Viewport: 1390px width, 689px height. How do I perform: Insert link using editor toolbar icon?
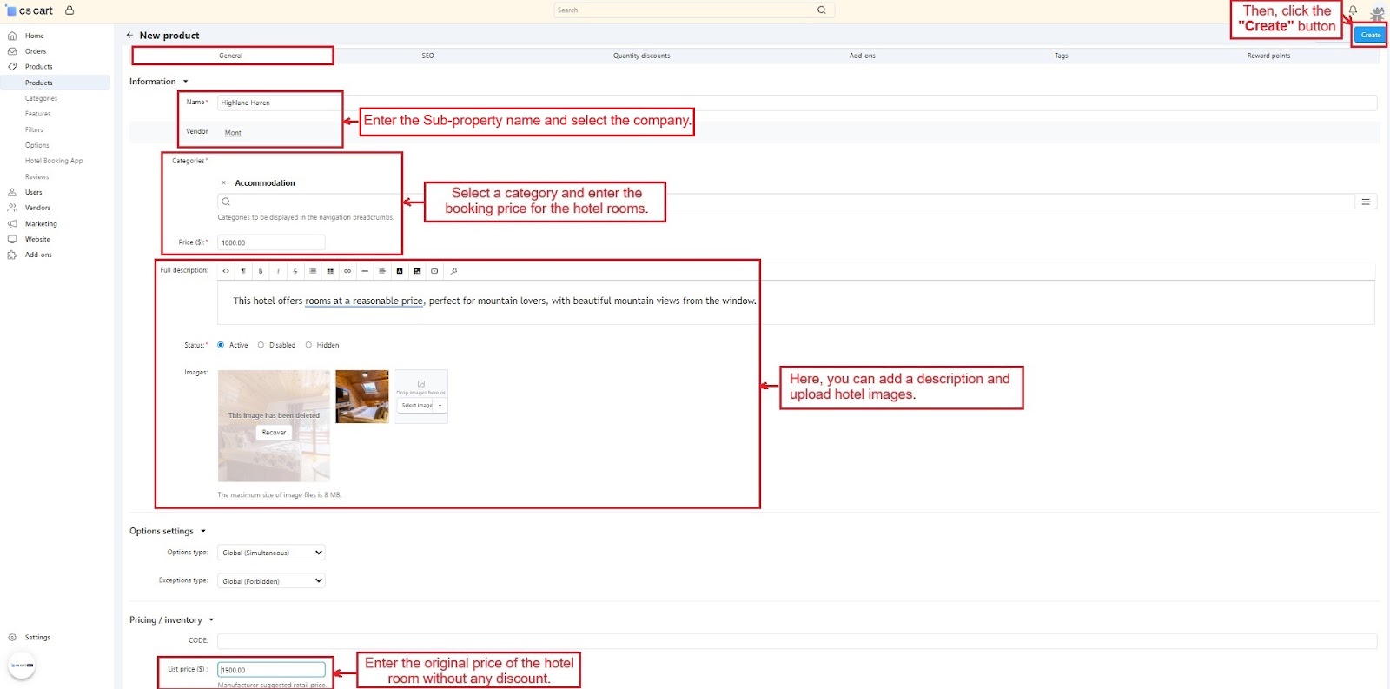click(347, 271)
